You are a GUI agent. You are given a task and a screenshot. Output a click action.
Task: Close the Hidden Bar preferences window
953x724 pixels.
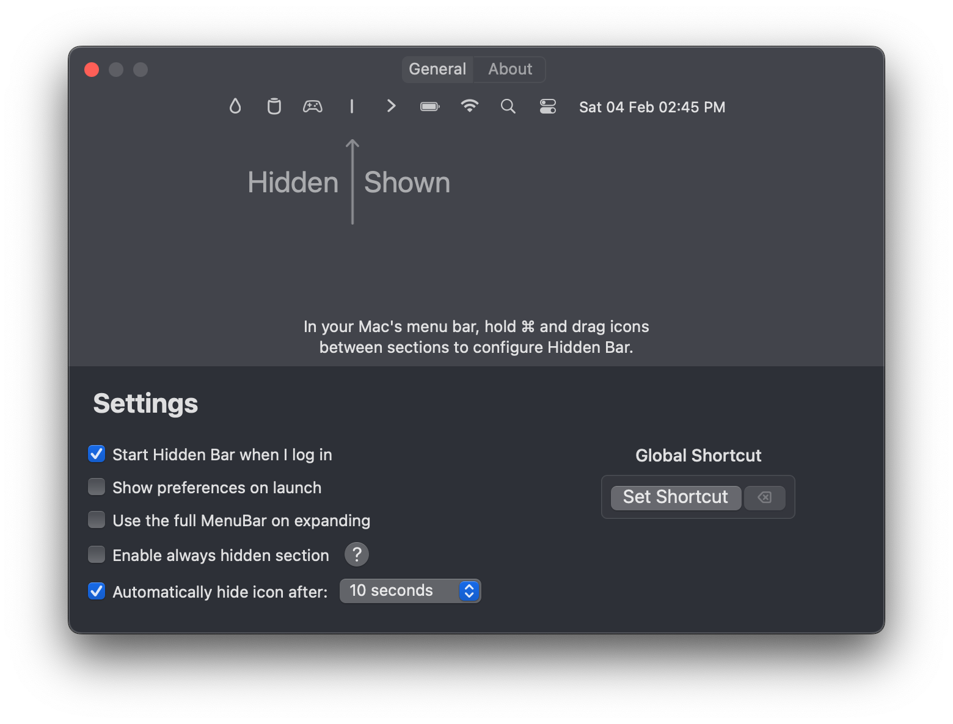tap(92, 70)
